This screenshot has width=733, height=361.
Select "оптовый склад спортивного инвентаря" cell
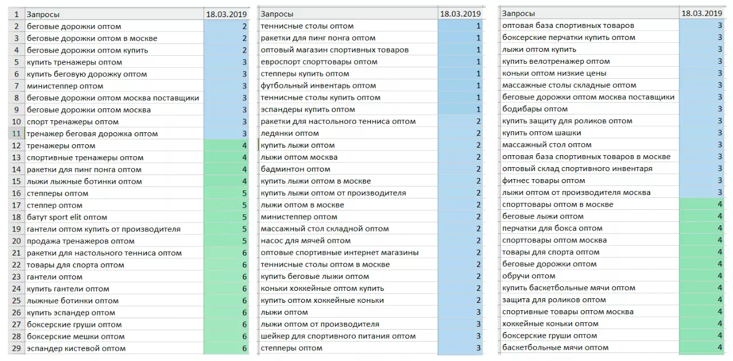click(589, 169)
